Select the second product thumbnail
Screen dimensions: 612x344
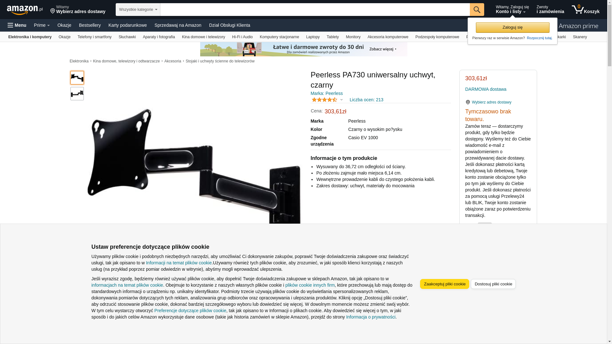tap(77, 94)
